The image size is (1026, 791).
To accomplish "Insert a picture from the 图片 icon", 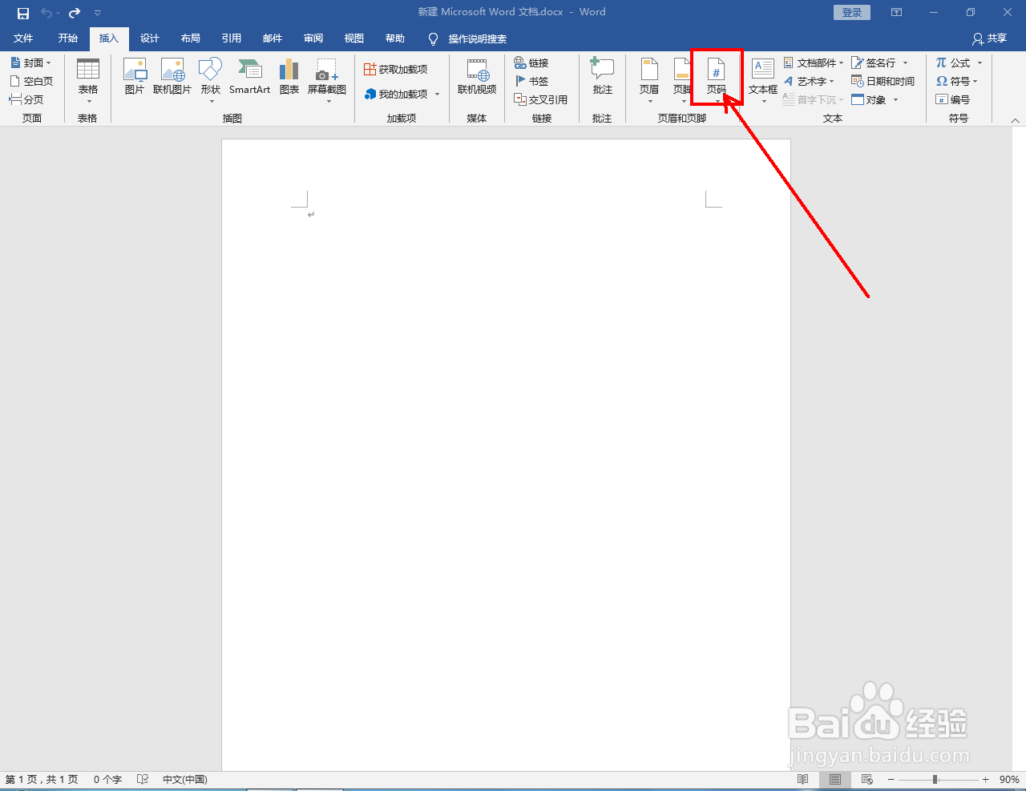I will 135,78.
